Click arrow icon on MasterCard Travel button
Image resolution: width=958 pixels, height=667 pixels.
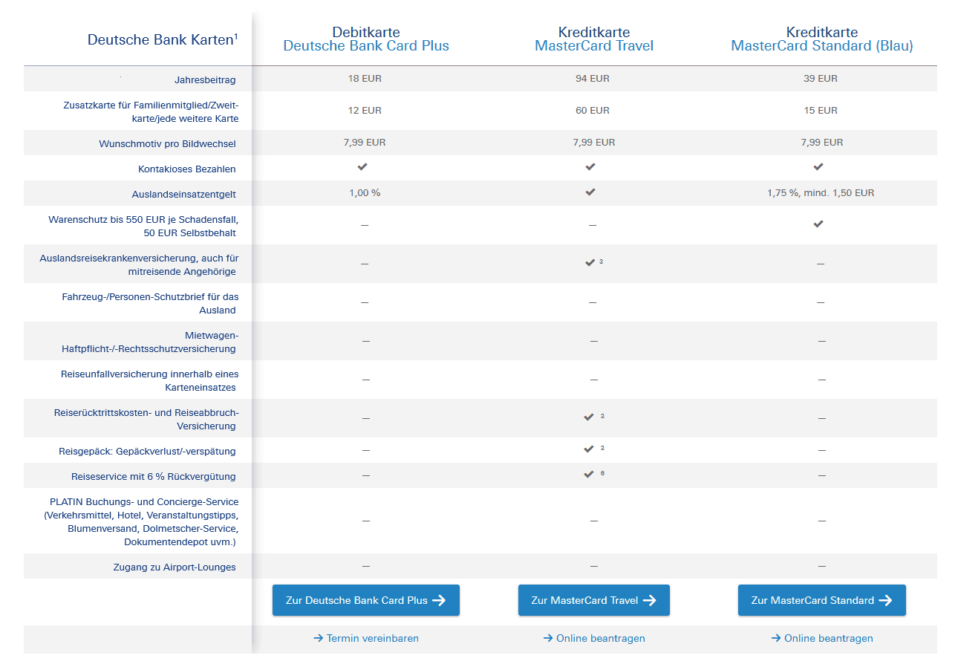click(x=649, y=600)
